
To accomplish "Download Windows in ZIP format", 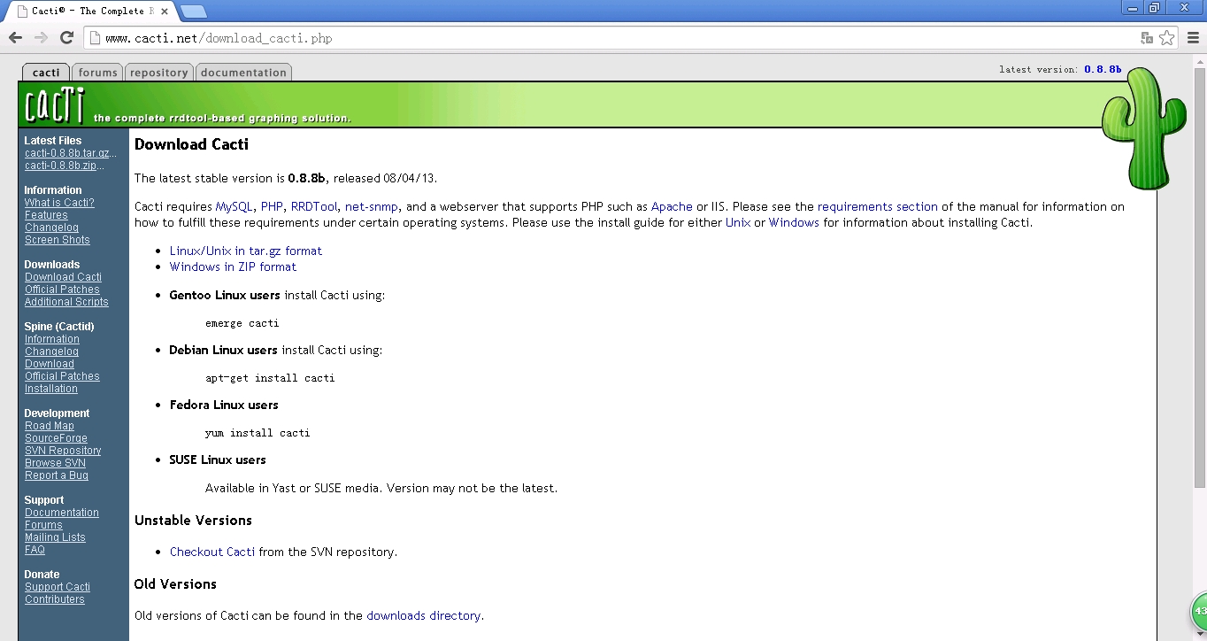I will pyautogui.click(x=233, y=266).
